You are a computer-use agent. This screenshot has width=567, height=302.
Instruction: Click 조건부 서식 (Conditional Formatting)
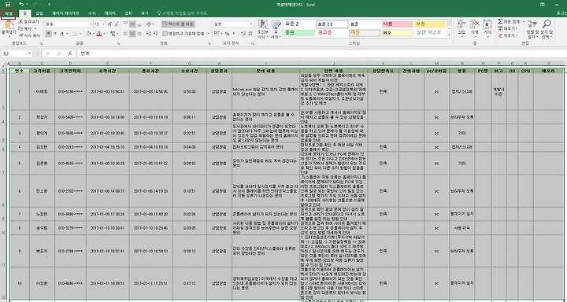(263, 29)
